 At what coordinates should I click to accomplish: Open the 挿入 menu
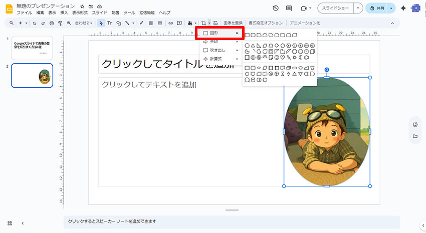pos(64,13)
